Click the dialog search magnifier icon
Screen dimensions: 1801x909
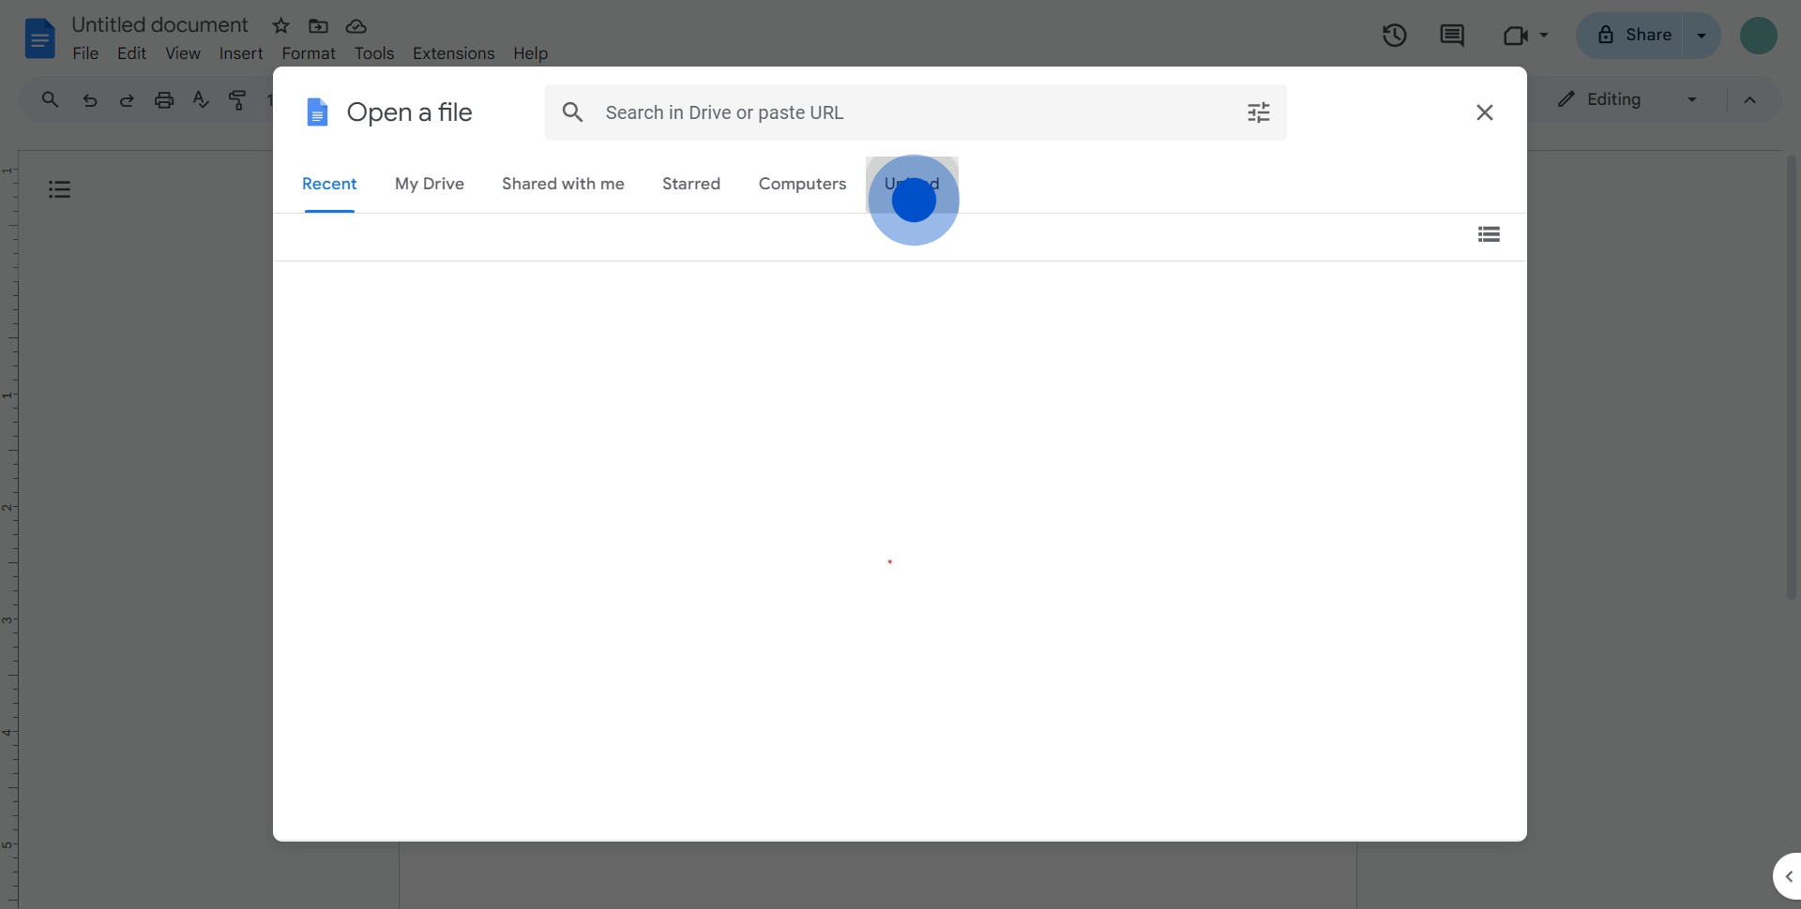572,112
